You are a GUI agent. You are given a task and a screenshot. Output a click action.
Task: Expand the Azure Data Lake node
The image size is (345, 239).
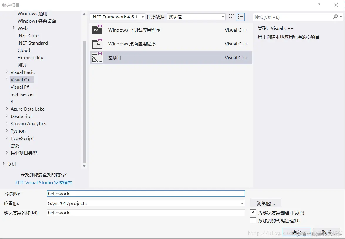coord(6,109)
